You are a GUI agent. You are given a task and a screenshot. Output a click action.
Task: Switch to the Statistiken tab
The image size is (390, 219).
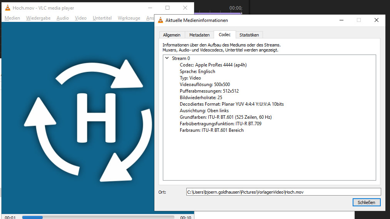[x=249, y=35]
